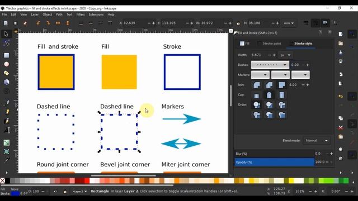Open the Dashes pattern dropdown
The height and width of the screenshot is (201, 358).
click(270, 65)
